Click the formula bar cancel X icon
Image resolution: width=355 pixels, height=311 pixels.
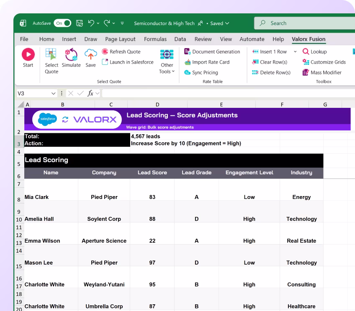(x=71, y=93)
